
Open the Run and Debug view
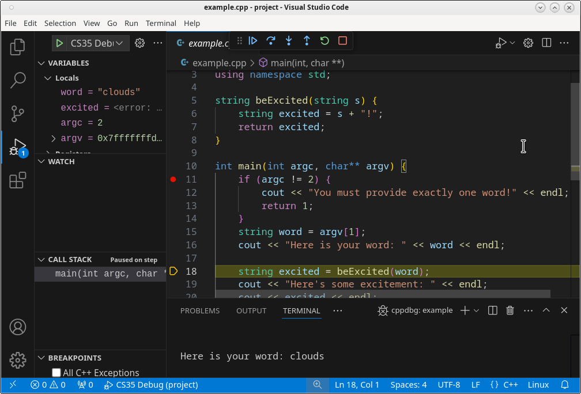click(17, 147)
